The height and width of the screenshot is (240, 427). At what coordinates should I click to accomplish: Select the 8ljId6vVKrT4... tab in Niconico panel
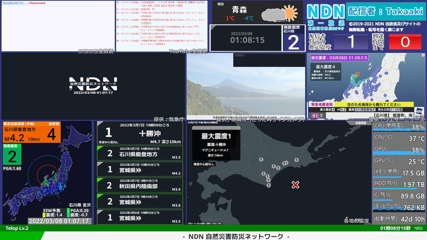tap(14, 3)
